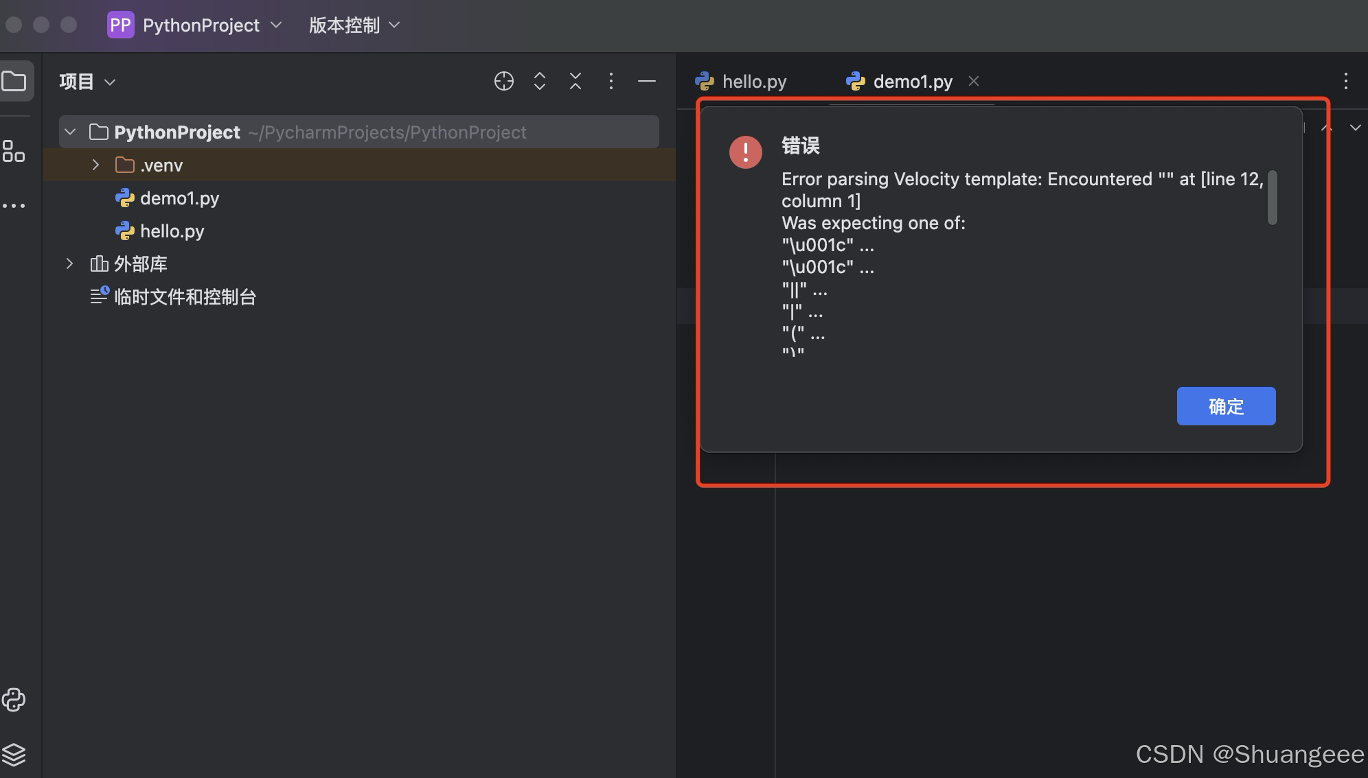Collapse the PythonProject root folder
Viewport: 1368px width, 778px height.
(70, 132)
